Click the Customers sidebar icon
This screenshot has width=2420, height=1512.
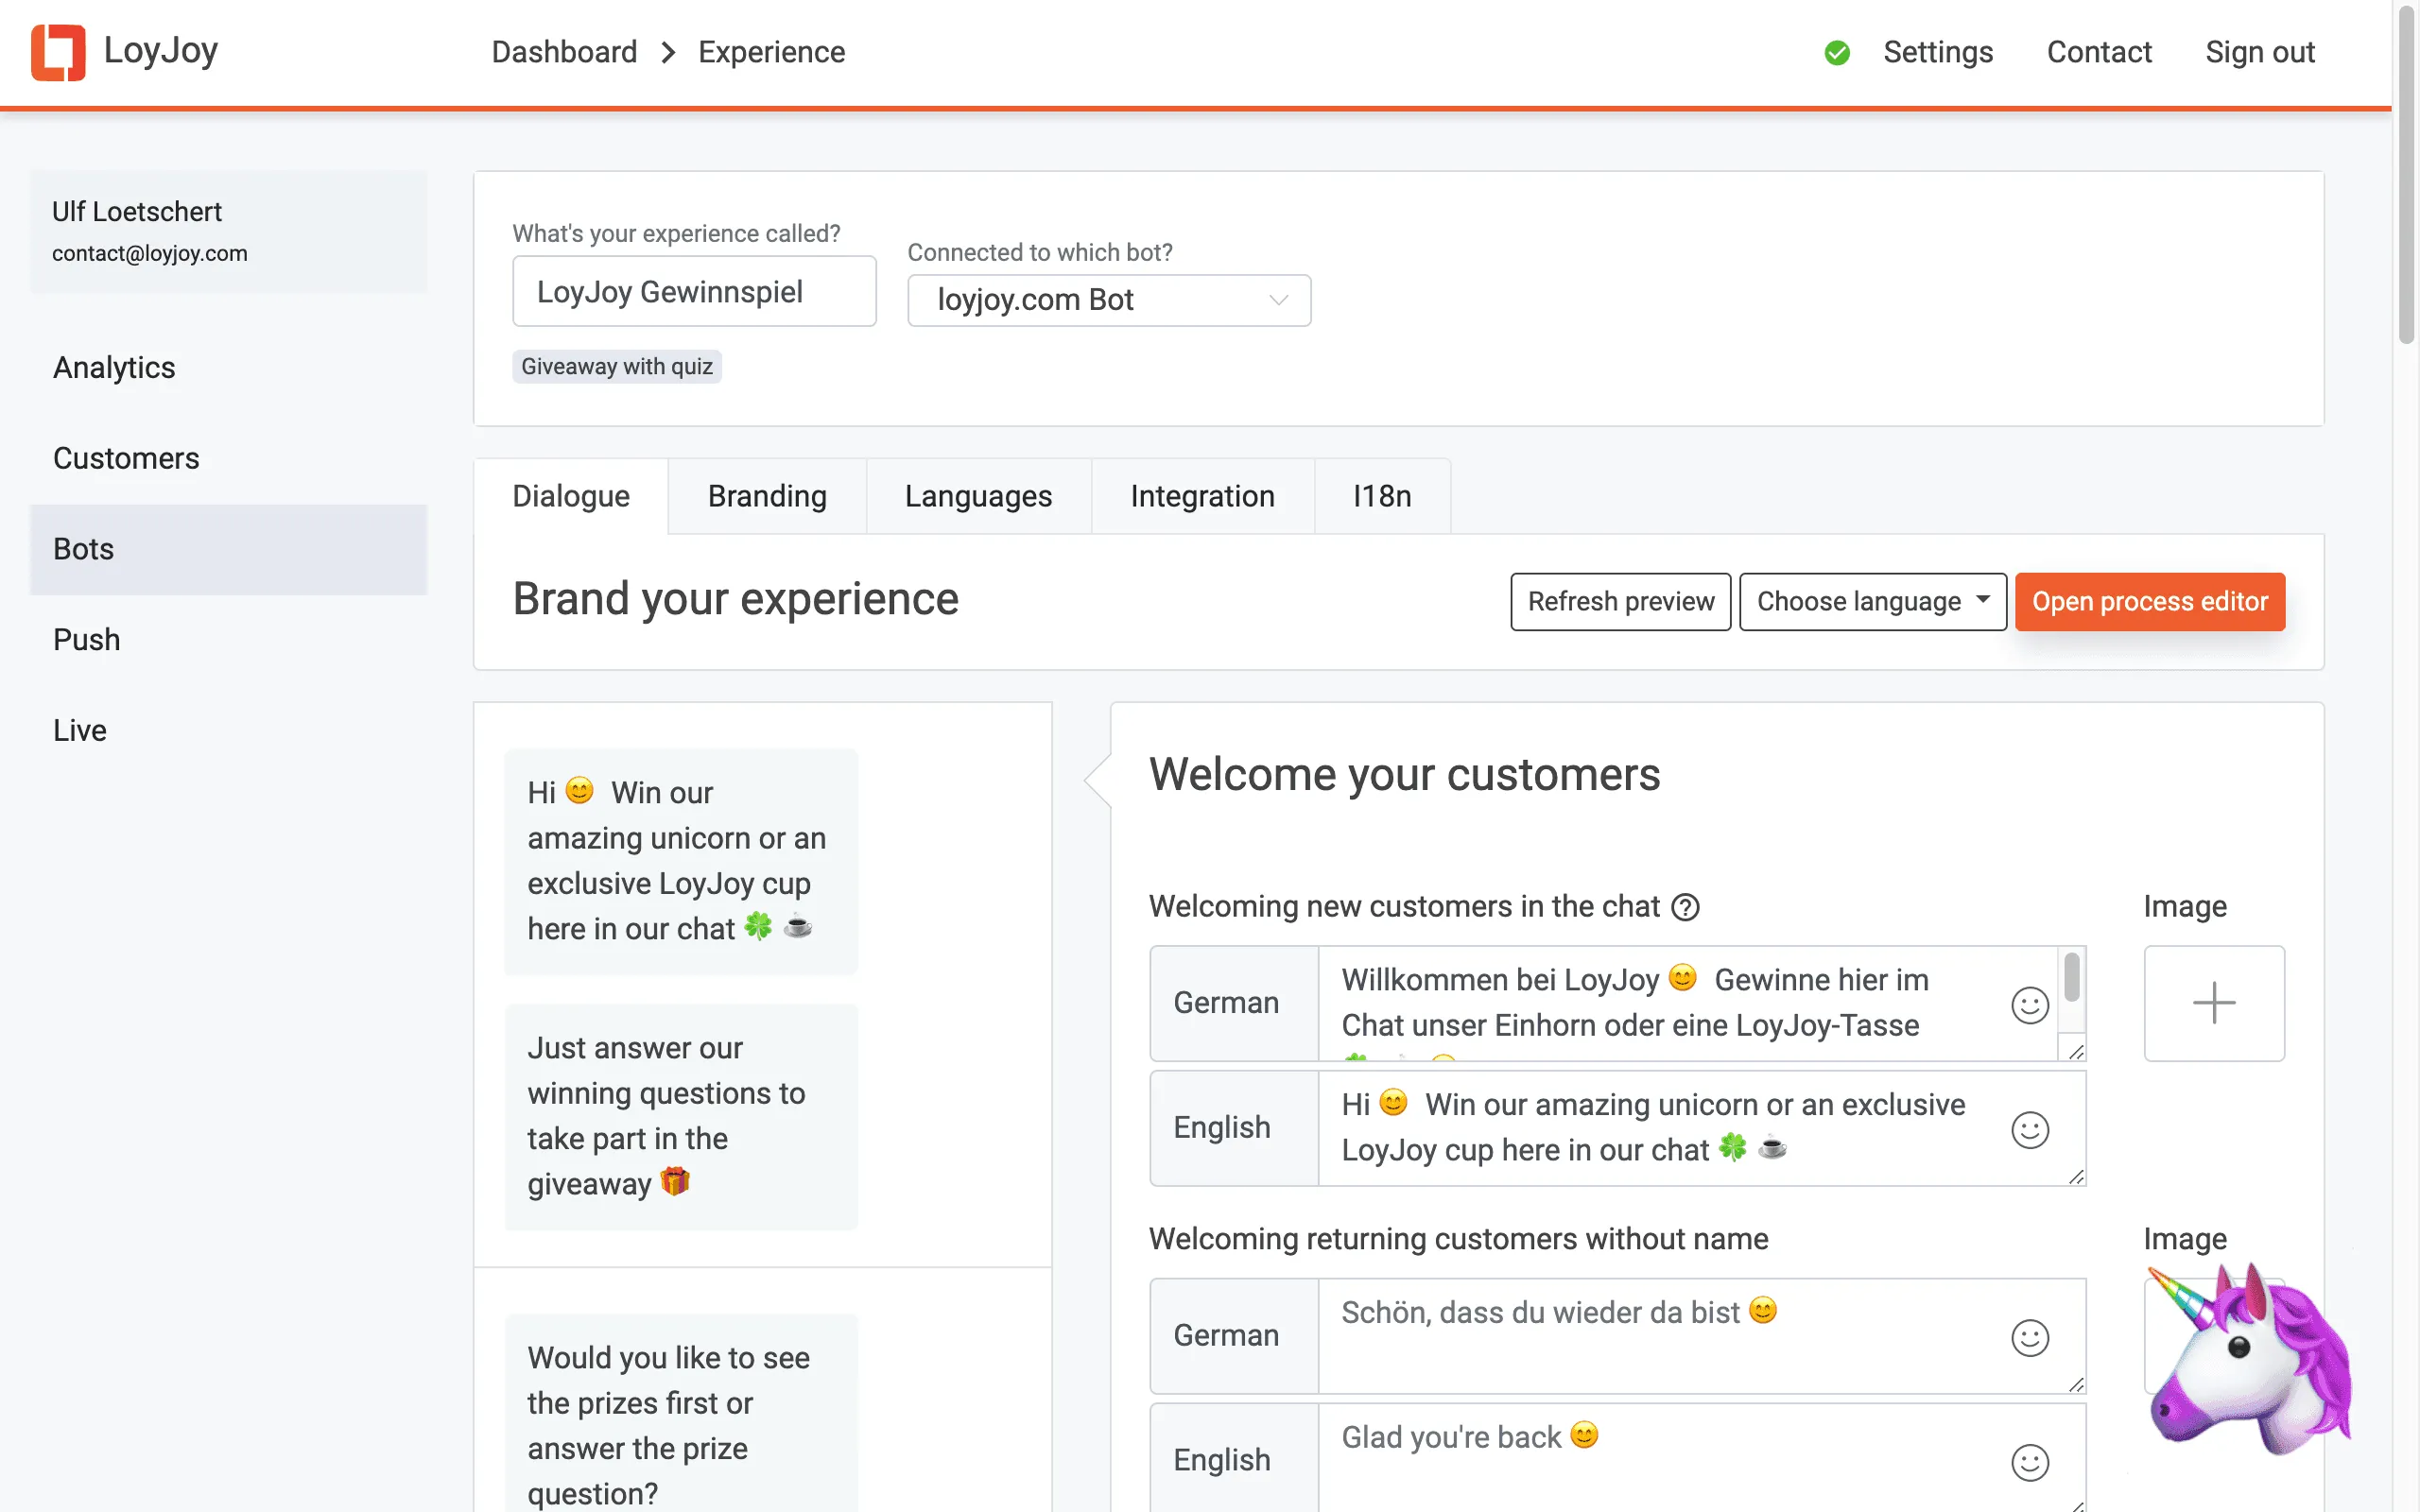coord(126,458)
